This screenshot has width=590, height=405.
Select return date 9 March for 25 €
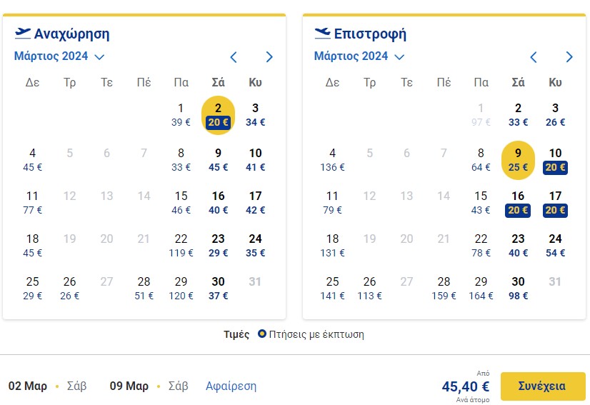pyautogui.click(x=518, y=160)
